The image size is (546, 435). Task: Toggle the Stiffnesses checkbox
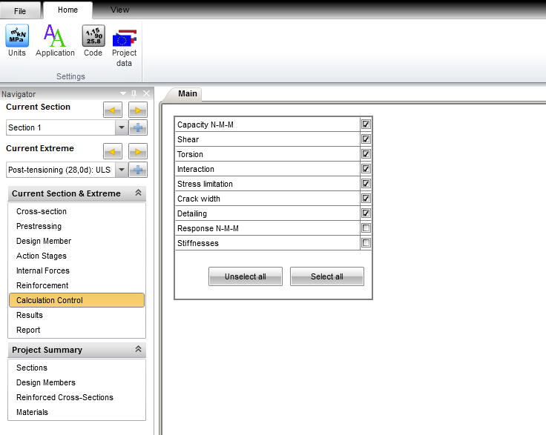[x=366, y=243]
